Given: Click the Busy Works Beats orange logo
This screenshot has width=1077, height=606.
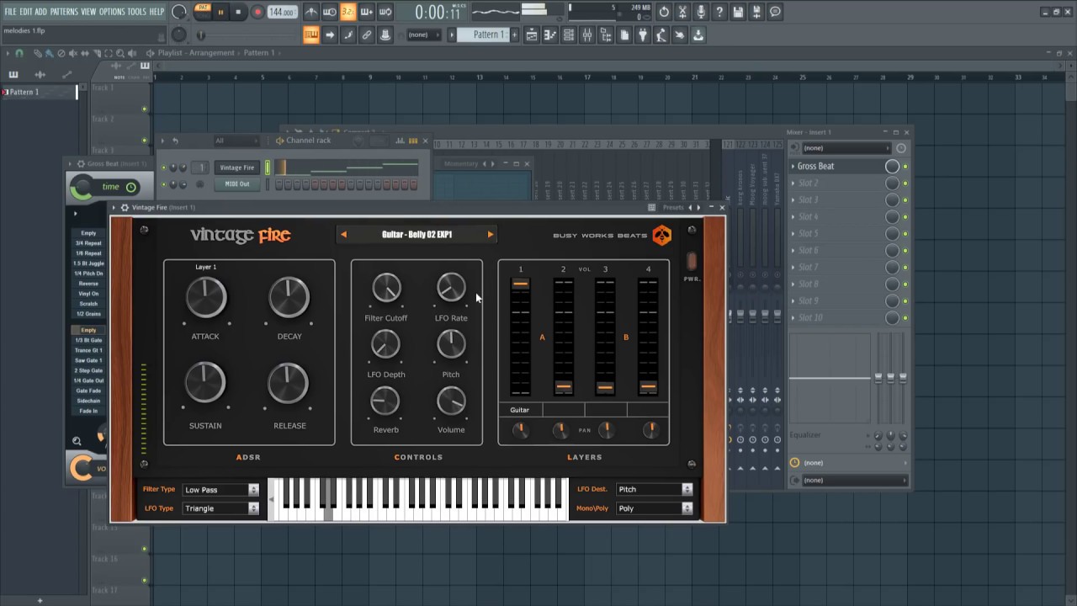Looking at the screenshot, I should 662,236.
